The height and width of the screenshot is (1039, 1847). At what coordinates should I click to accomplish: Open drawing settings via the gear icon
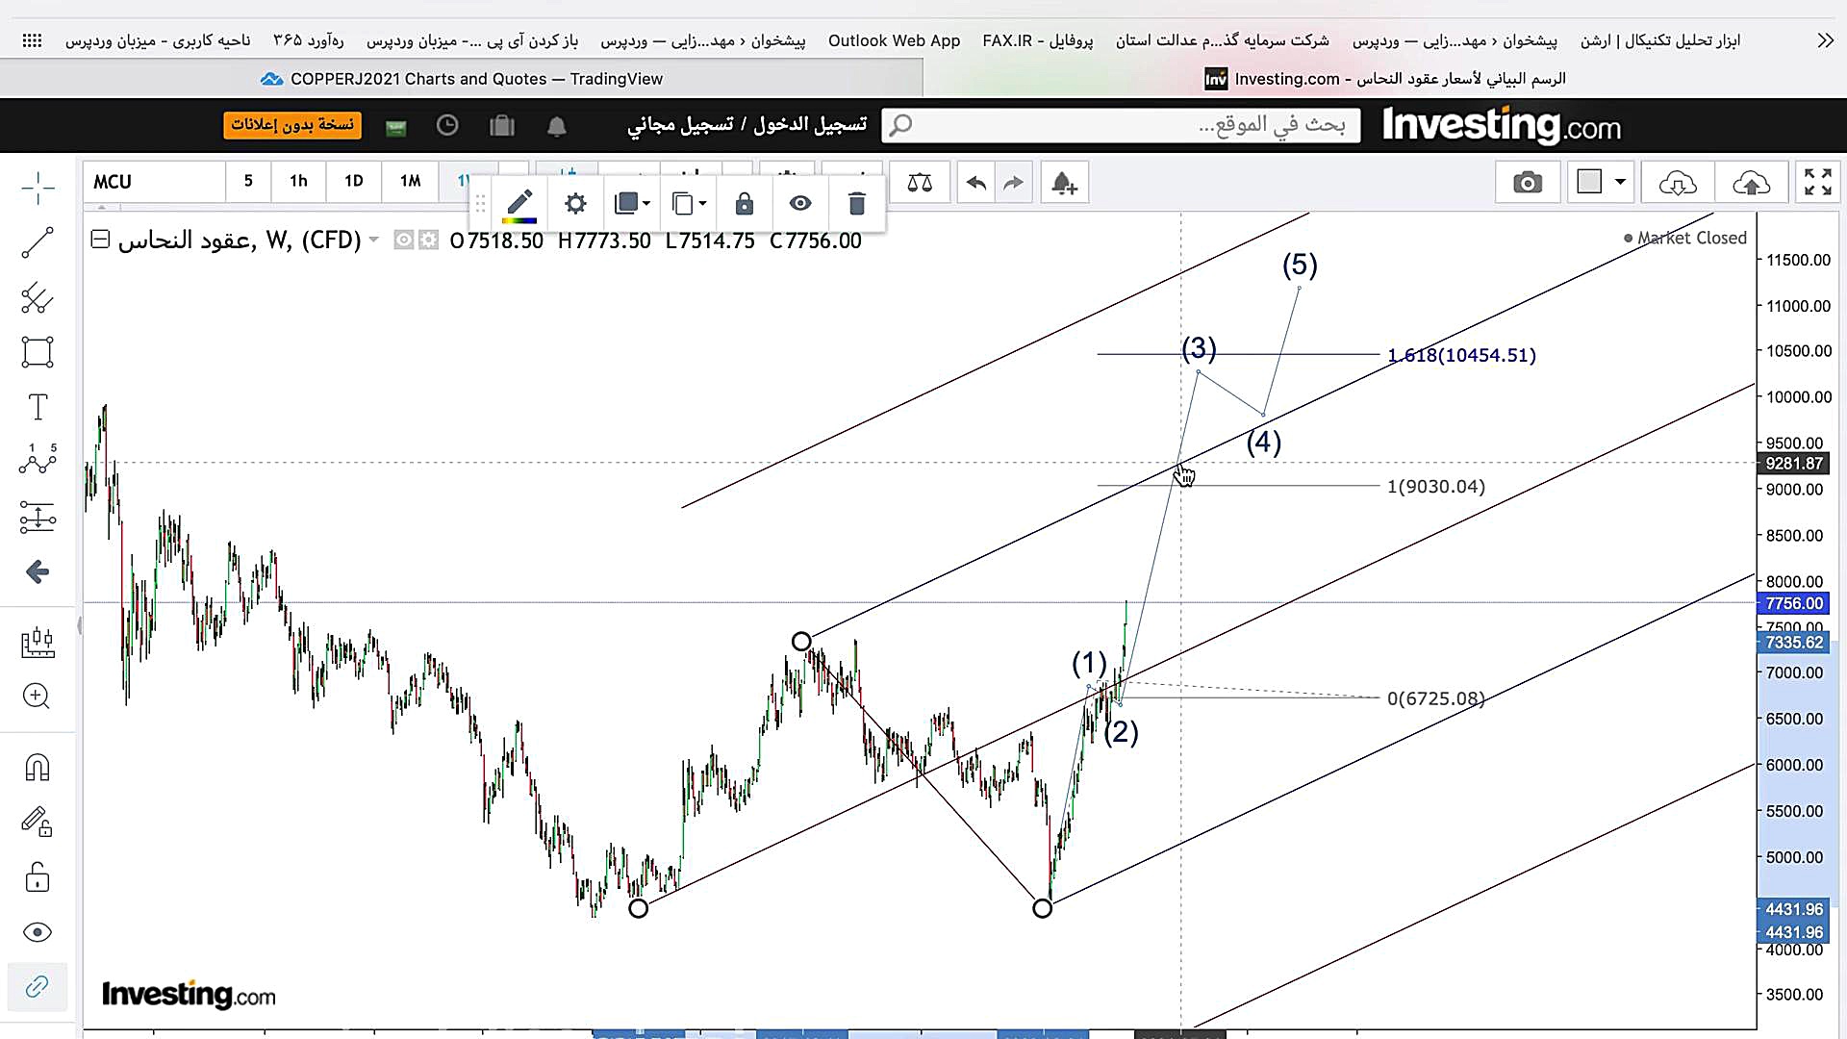pyautogui.click(x=575, y=204)
